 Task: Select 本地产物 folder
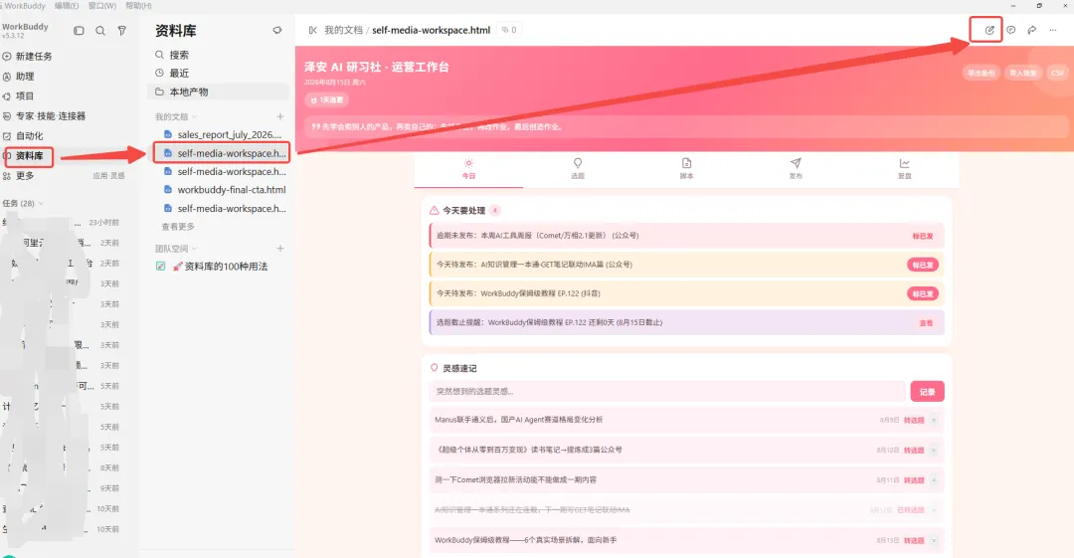[219, 92]
